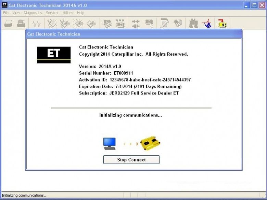Click the Active Diagnostic Codes stethoscope icon
Image resolution: width=267 pixels, height=200 pixels.
click(x=52, y=24)
